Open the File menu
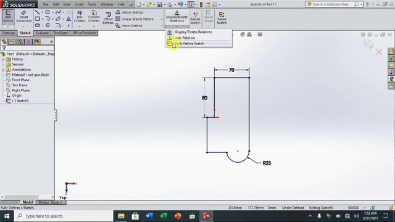 (46, 4)
